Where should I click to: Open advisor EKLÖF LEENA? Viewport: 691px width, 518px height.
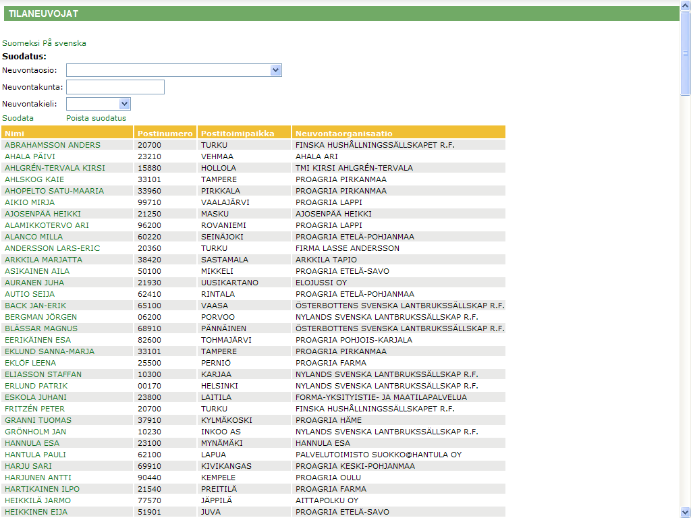point(30,362)
